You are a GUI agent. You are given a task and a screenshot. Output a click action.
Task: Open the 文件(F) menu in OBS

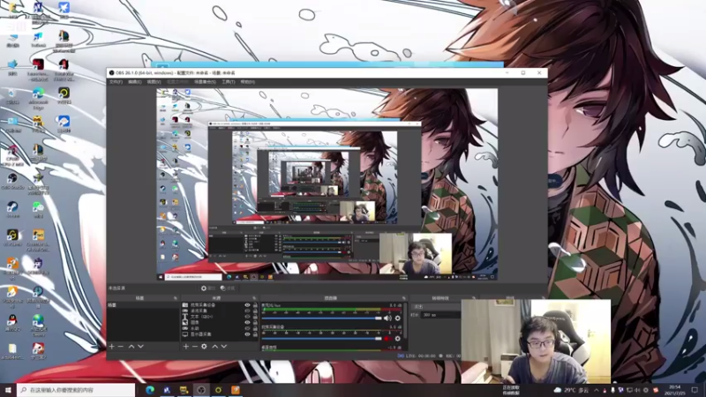[x=116, y=82]
